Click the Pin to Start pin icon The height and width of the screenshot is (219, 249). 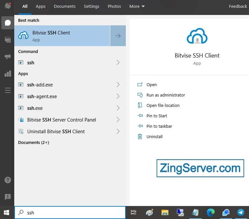140,116
